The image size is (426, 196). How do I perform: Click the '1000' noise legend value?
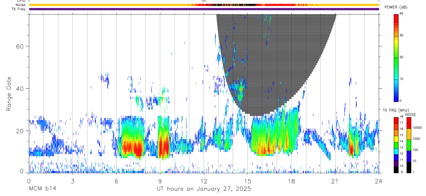416,139
